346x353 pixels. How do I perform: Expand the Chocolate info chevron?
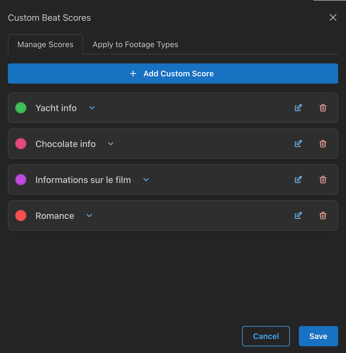(111, 144)
